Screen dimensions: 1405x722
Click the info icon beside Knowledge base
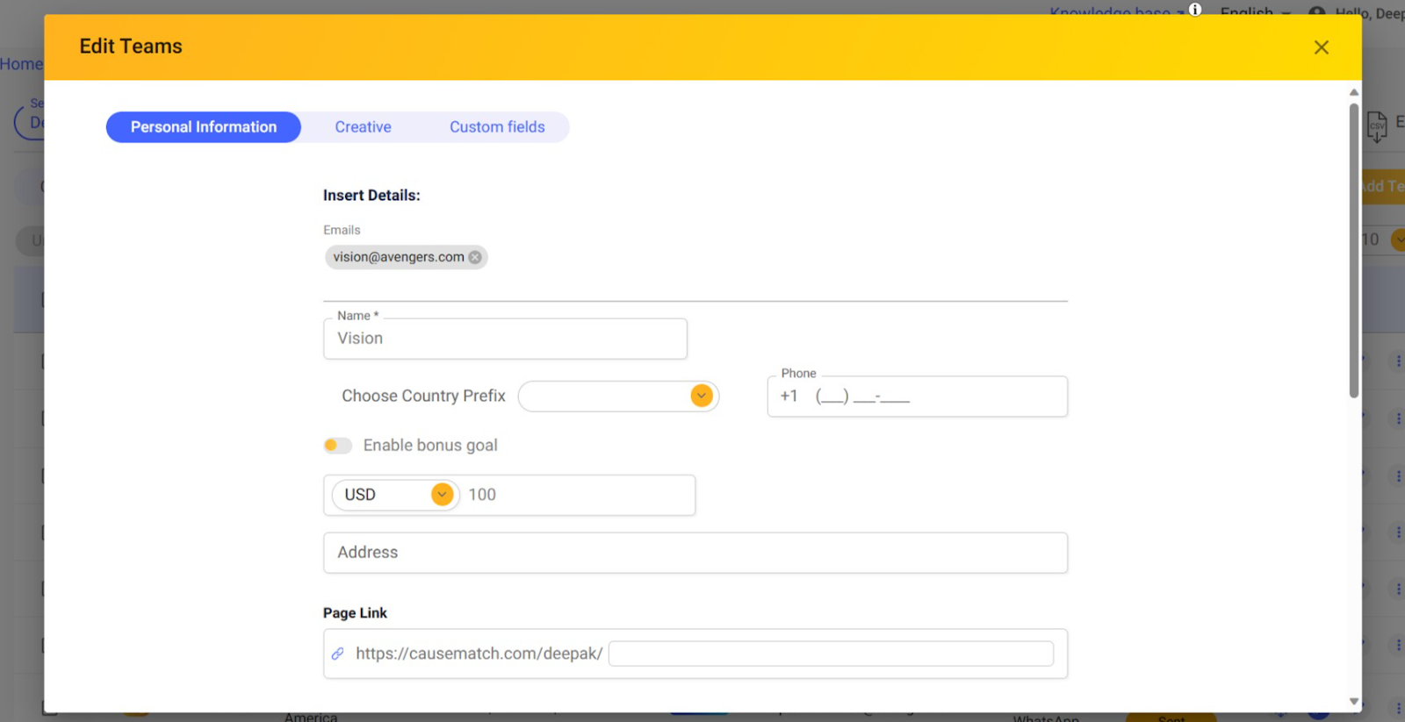coord(1195,9)
